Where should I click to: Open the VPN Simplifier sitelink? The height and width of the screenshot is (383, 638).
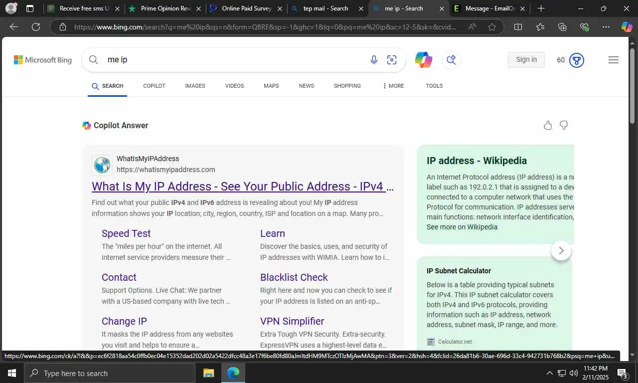point(292,321)
